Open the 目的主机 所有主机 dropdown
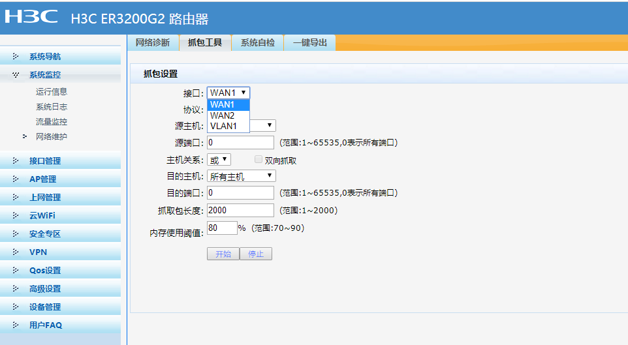 coord(241,176)
